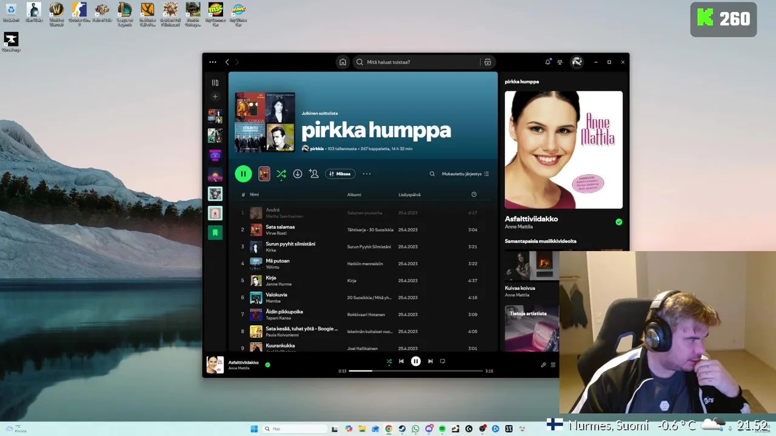This screenshot has width=776, height=436.
Task: Select the track 'Surun pyyhit silmistäni'
Action: click(290, 244)
